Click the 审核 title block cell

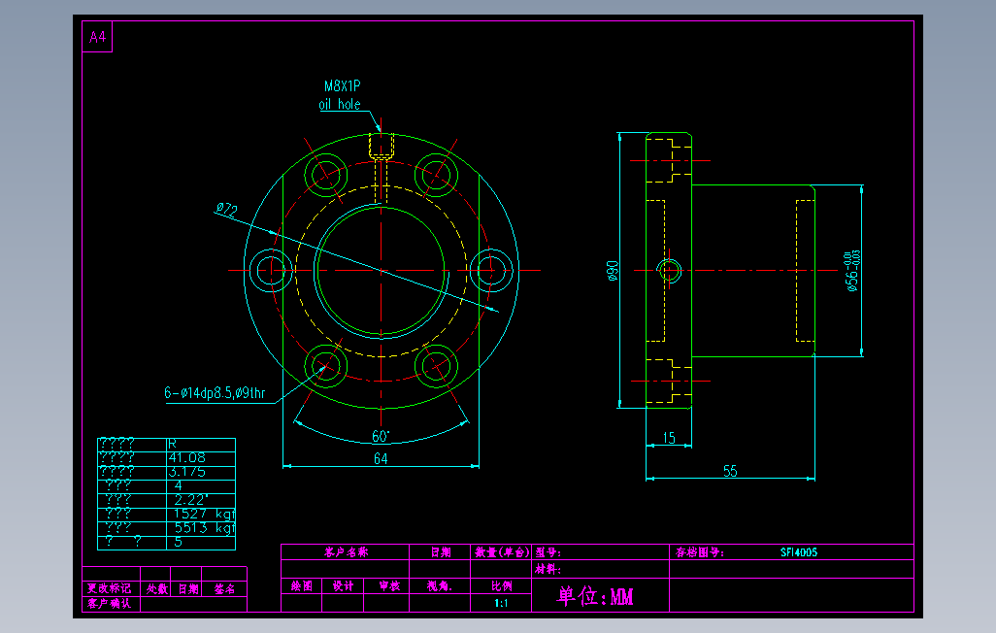point(388,586)
